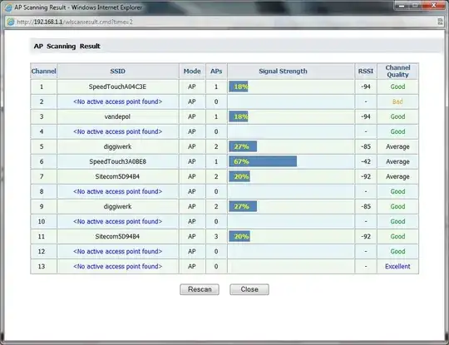Close the AP Scanning Result window
449x345 pixels.
tap(433, 6)
